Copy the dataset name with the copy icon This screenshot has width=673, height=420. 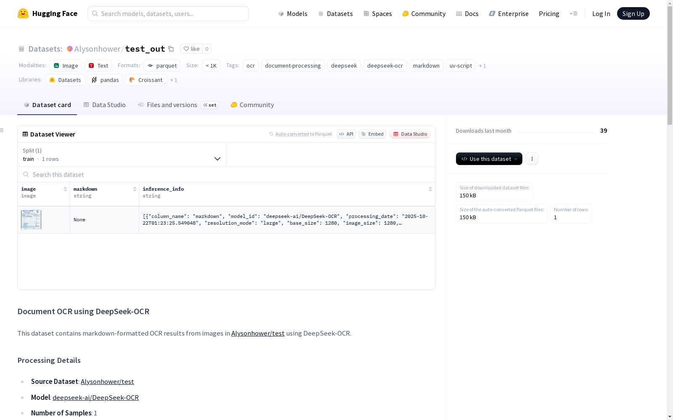pyautogui.click(x=171, y=49)
